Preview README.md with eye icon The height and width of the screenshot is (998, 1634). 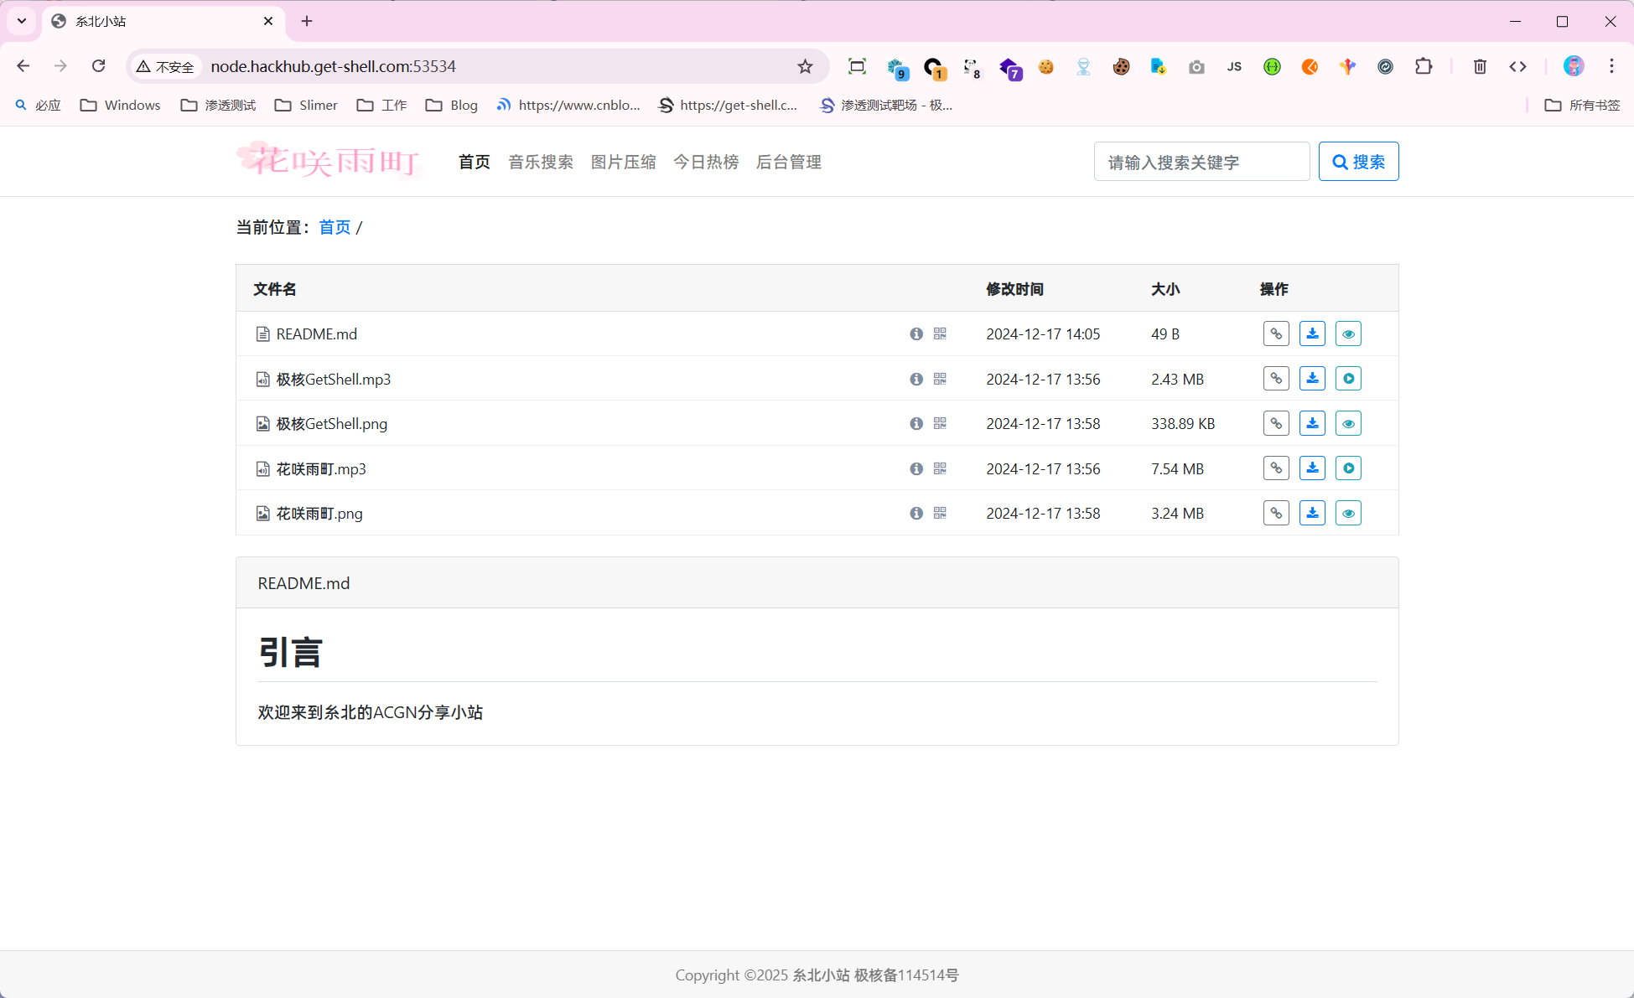[1348, 334]
